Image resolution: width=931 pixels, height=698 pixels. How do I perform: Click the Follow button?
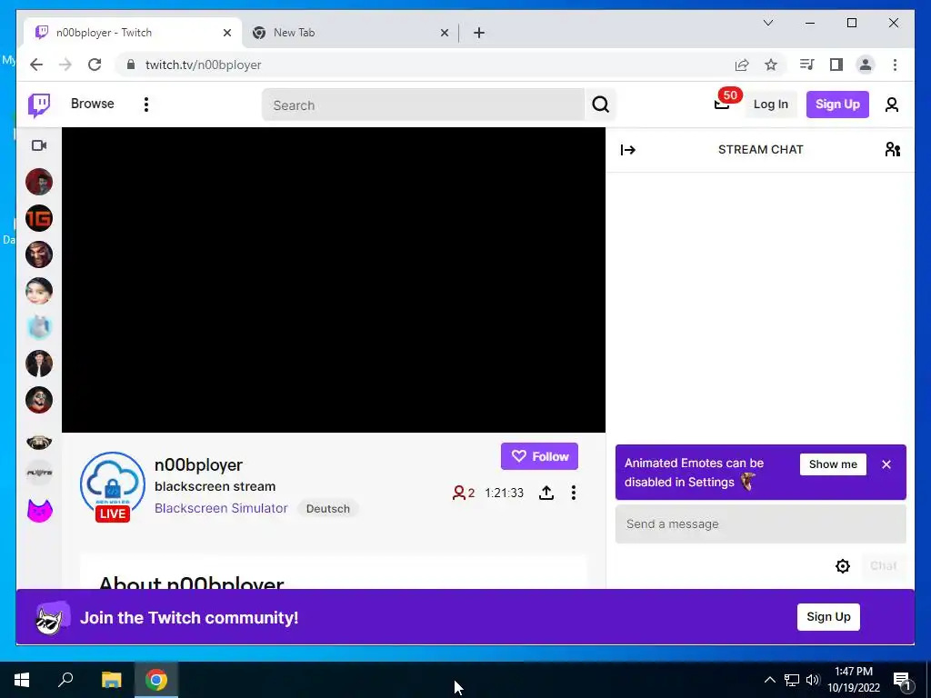(539, 456)
